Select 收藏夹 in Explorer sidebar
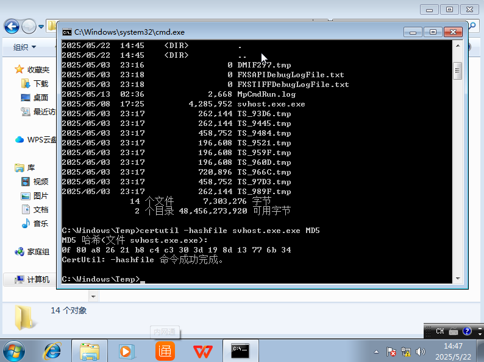 point(38,69)
